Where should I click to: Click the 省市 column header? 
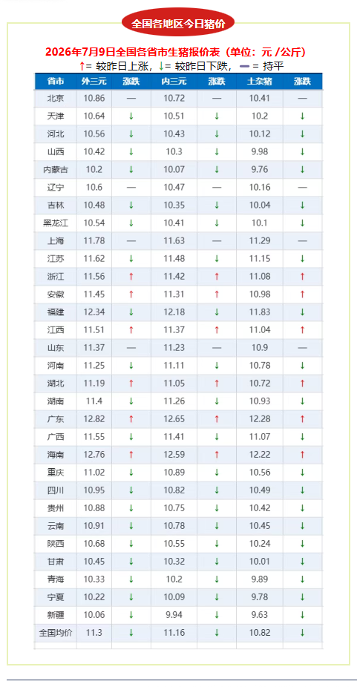pos(56,82)
